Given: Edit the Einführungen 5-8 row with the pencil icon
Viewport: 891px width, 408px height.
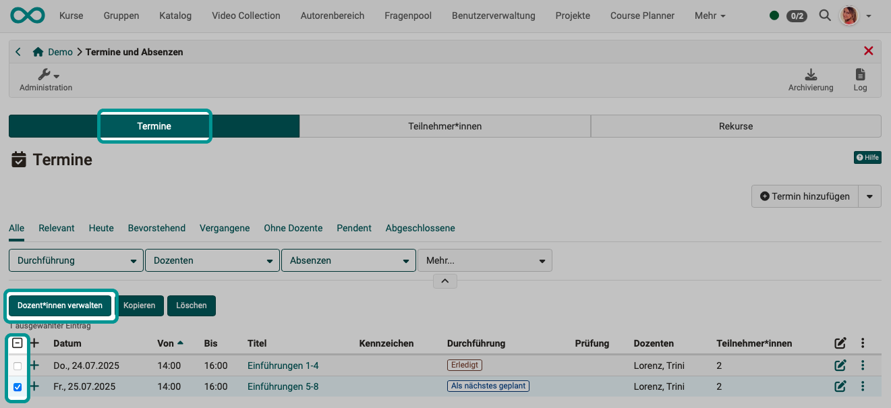Looking at the screenshot, I should point(840,386).
